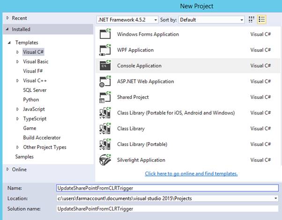
Task: Click the Shared Project template icon
Action: [105, 97]
